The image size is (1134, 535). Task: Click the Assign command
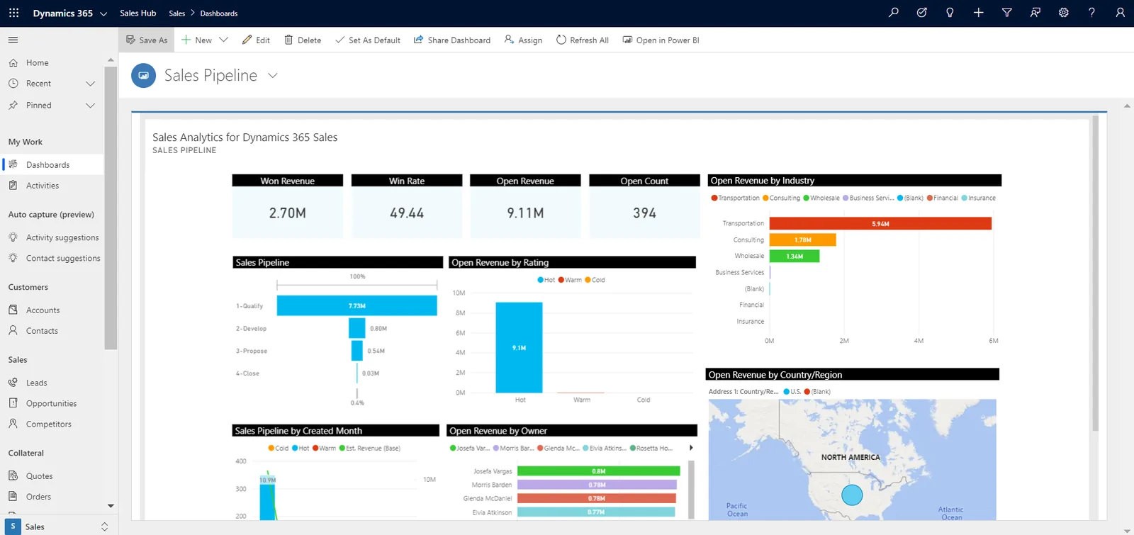point(523,40)
